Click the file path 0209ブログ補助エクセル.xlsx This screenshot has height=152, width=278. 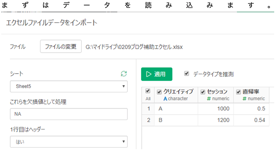(x=134, y=47)
